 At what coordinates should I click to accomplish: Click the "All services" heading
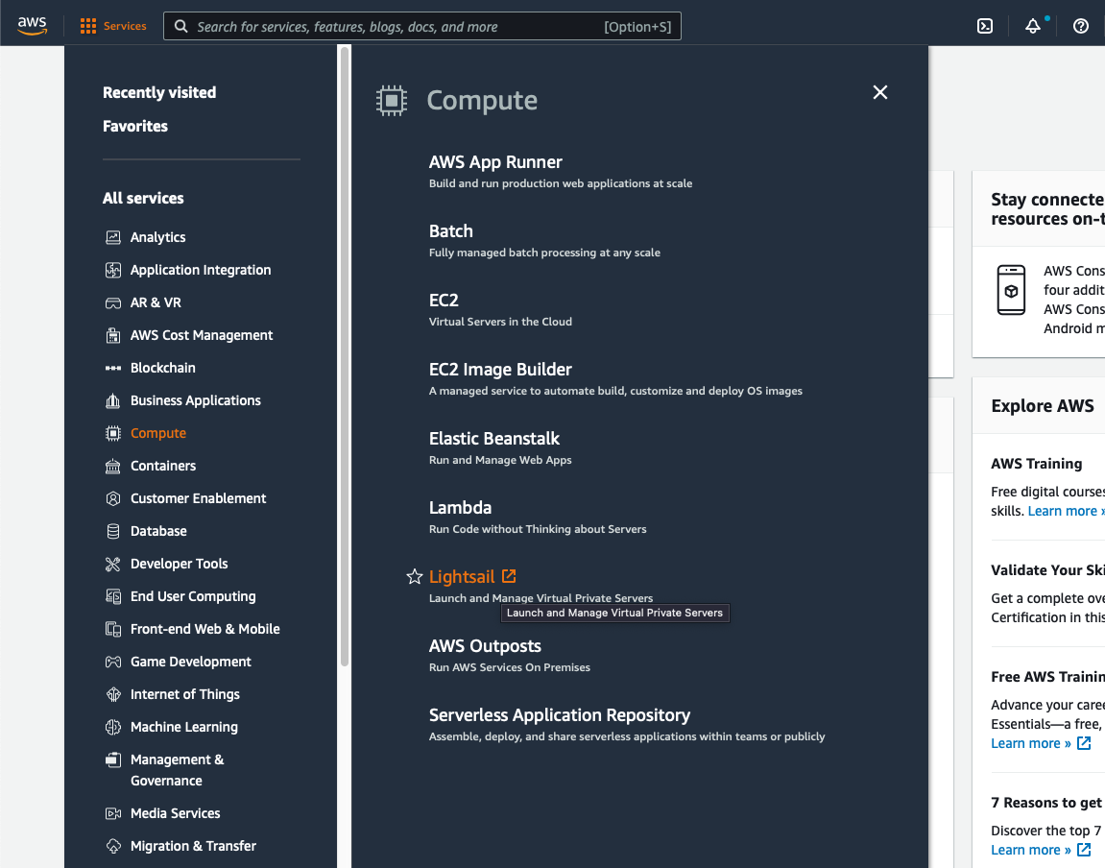click(143, 198)
